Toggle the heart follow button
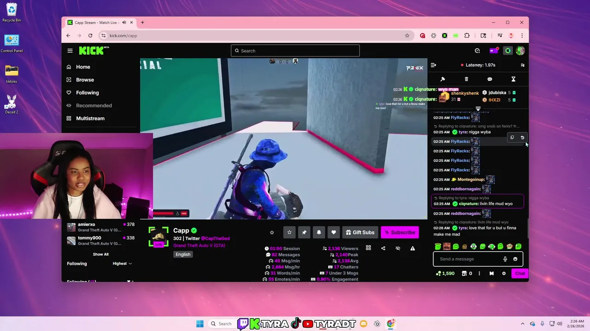Viewport: 590px width, 331px height. [334, 232]
